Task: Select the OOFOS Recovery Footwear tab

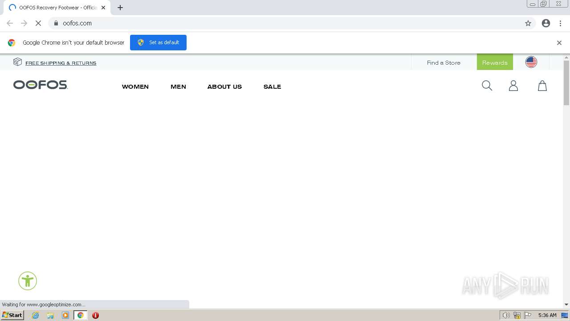Action: click(57, 8)
